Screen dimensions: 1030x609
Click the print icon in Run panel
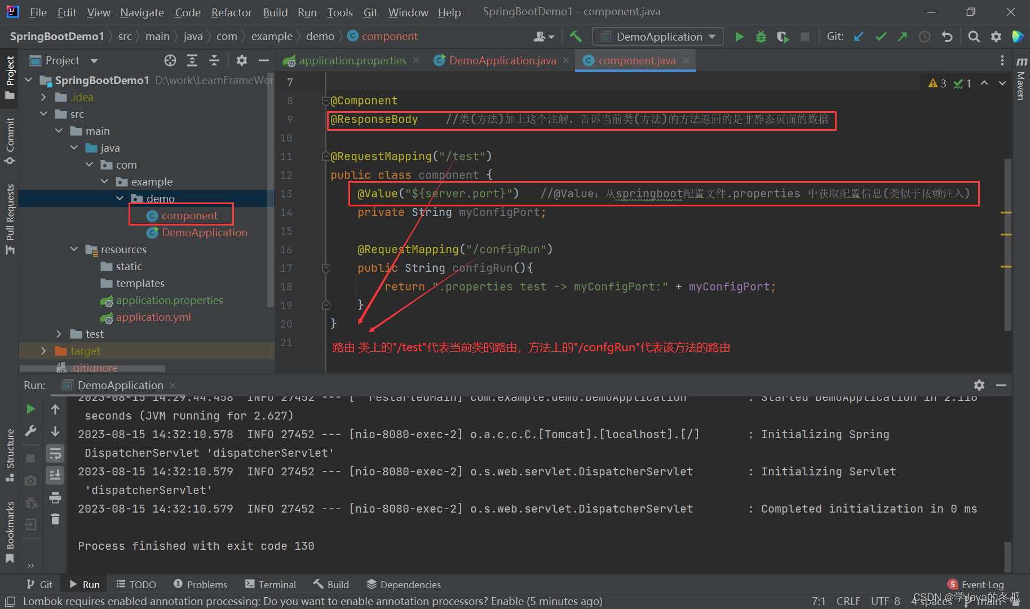[x=55, y=497]
